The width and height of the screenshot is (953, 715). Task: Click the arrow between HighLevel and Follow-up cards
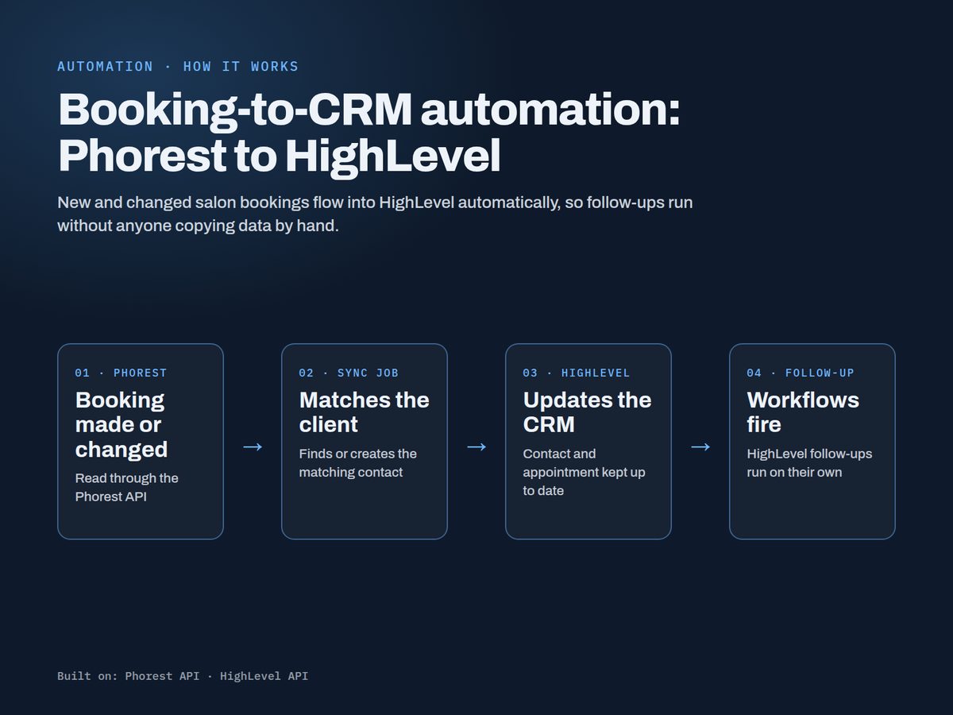click(700, 447)
